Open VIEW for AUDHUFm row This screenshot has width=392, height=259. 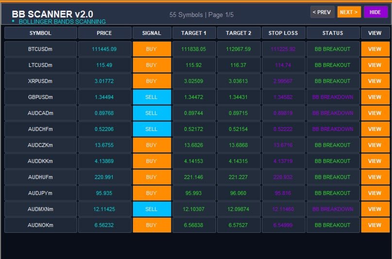(375, 177)
